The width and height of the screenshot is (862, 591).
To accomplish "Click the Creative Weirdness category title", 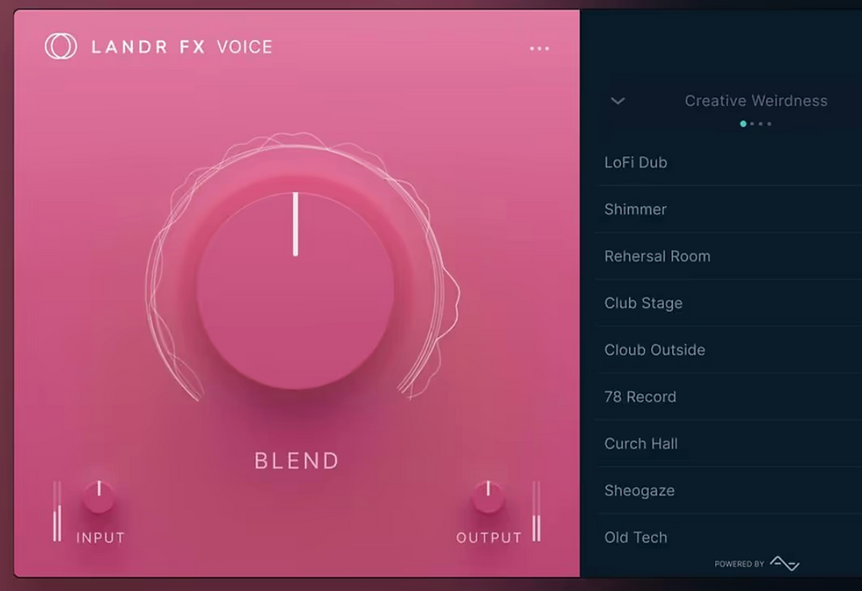I will pyautogui.click(x=756, y=100).
